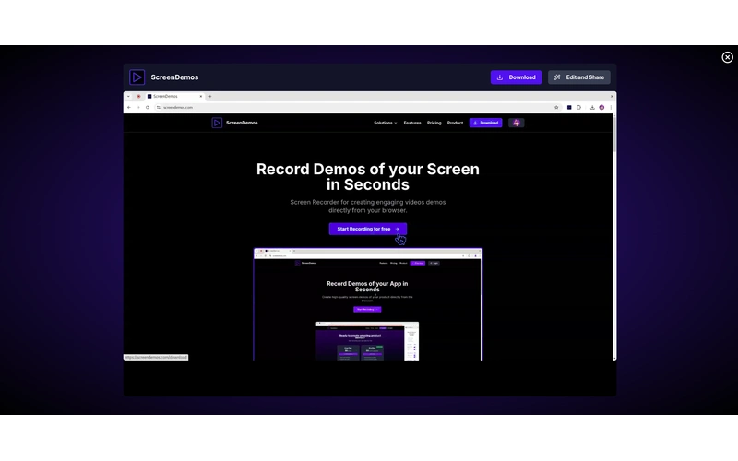Close the ScreenDemos browser tab
The image size is (738, 461).
pos(201,97)
